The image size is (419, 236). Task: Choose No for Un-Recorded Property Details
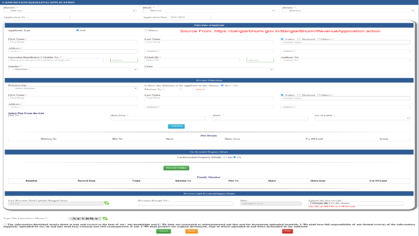[x=234, y=157]
